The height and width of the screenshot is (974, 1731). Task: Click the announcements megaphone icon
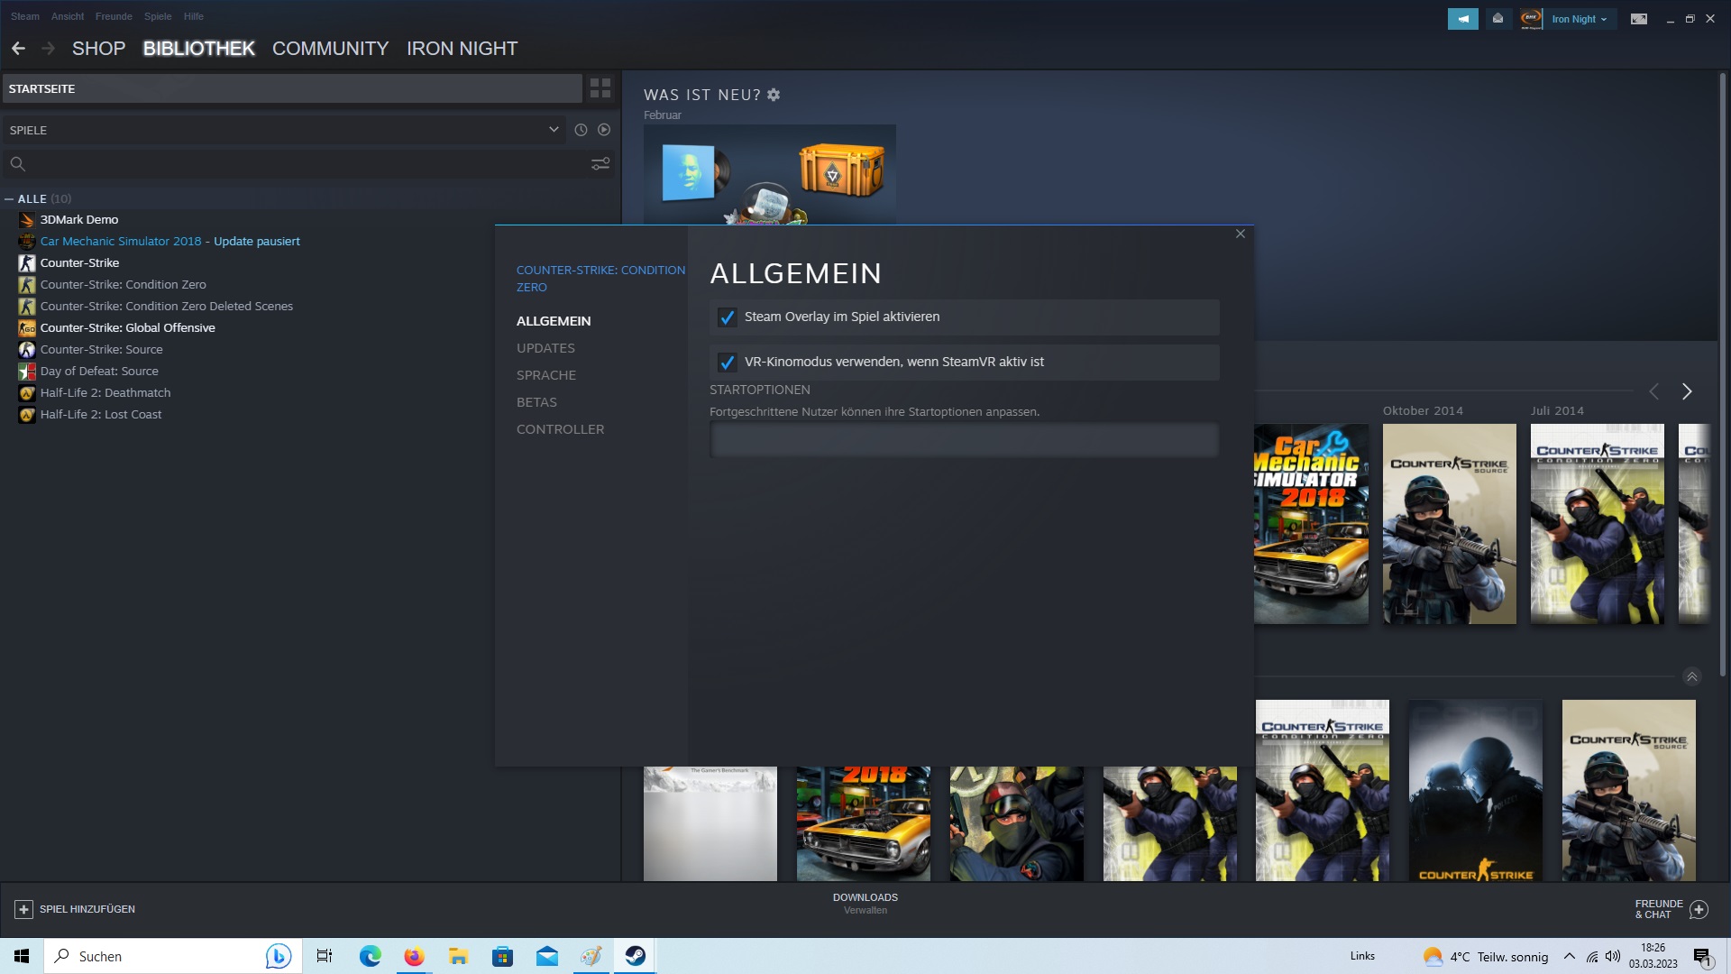(1462, 19)
